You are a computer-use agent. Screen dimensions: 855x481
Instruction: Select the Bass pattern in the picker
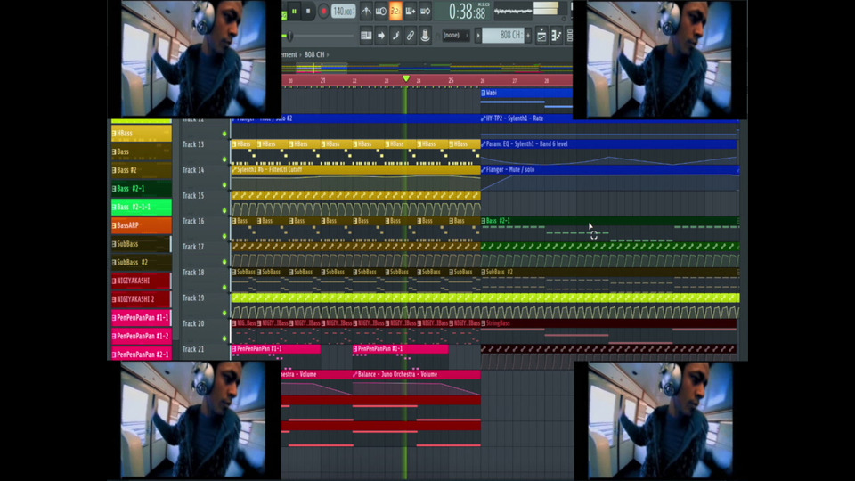142,151
